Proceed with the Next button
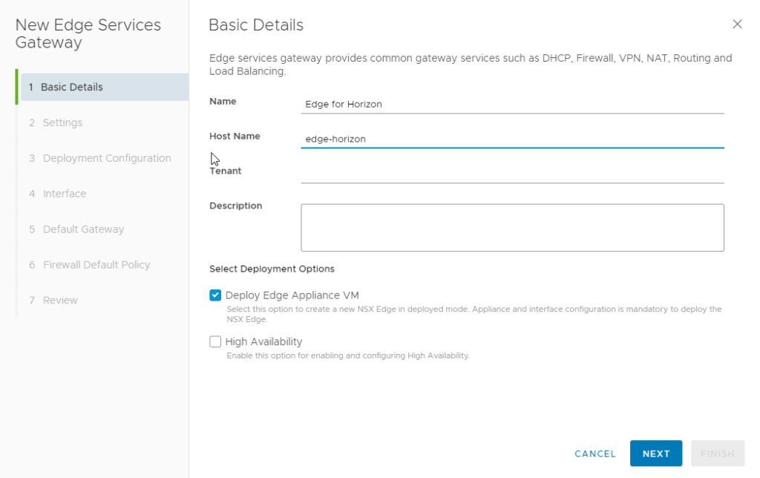The height and width of the screenshot is (478, 760). pos(656,454)
